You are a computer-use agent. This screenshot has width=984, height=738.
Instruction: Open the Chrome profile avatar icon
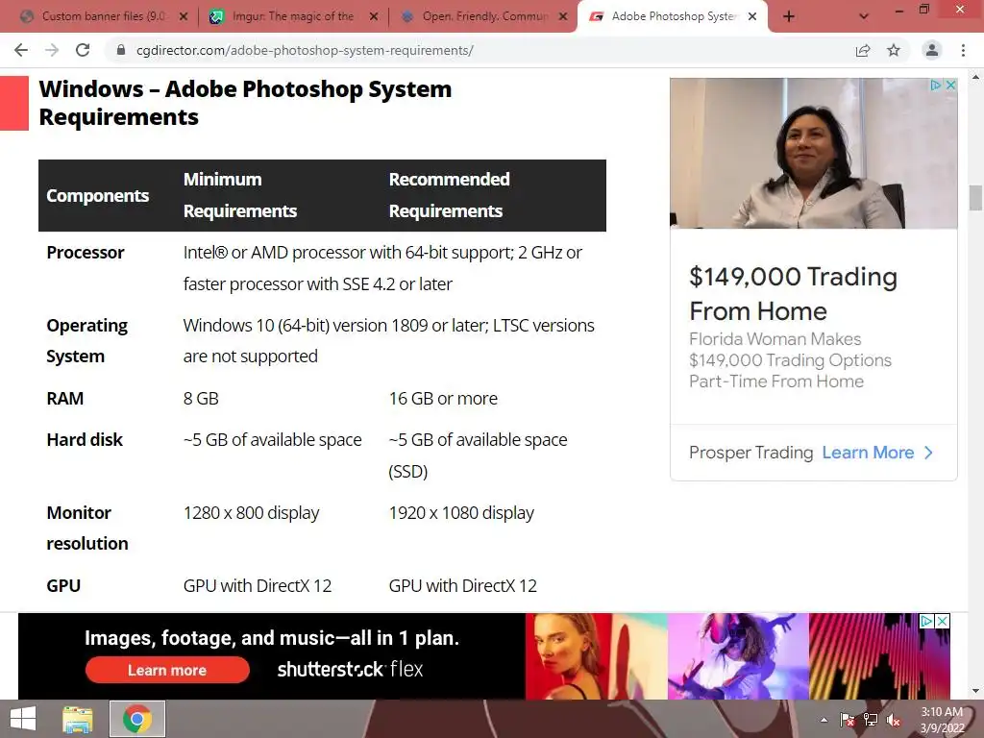pyautogui.click(x=932, y=50)
